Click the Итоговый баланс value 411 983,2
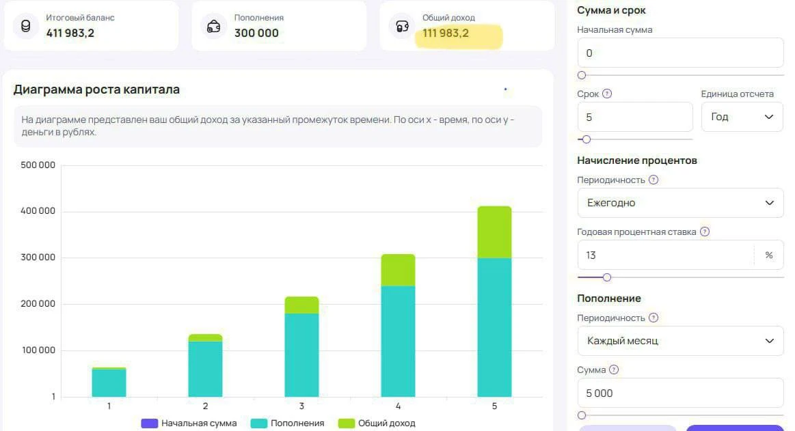This screenshot has height=431, width=795. point(70,33)
